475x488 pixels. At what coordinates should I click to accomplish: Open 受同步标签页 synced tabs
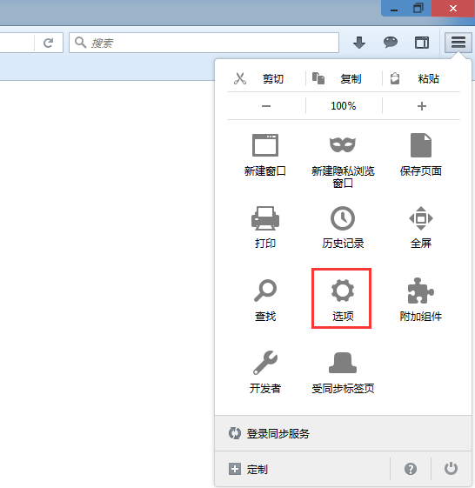coord(343,372)
